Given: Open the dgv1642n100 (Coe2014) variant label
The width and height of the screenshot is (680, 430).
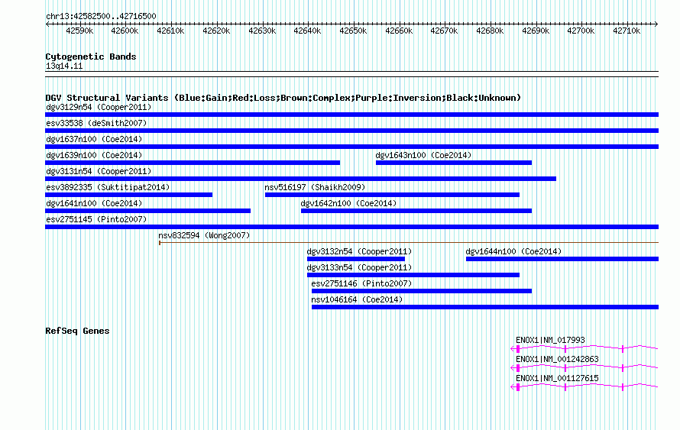Looking at the screenshot, I should coord(348,204).
